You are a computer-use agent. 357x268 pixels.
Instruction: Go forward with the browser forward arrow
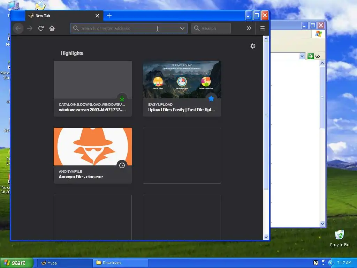click(30, 29)
